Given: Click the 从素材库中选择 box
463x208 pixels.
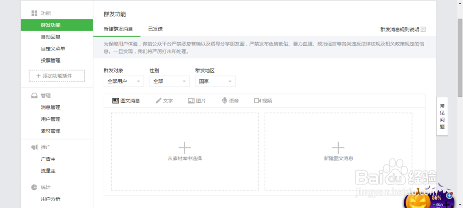Looking at the screenshot, I should 185,151.
